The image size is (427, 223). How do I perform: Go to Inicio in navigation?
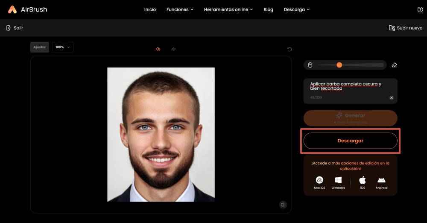(150, 9)
